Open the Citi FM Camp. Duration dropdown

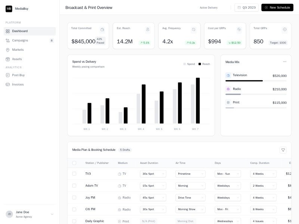(x=263, y=209)
